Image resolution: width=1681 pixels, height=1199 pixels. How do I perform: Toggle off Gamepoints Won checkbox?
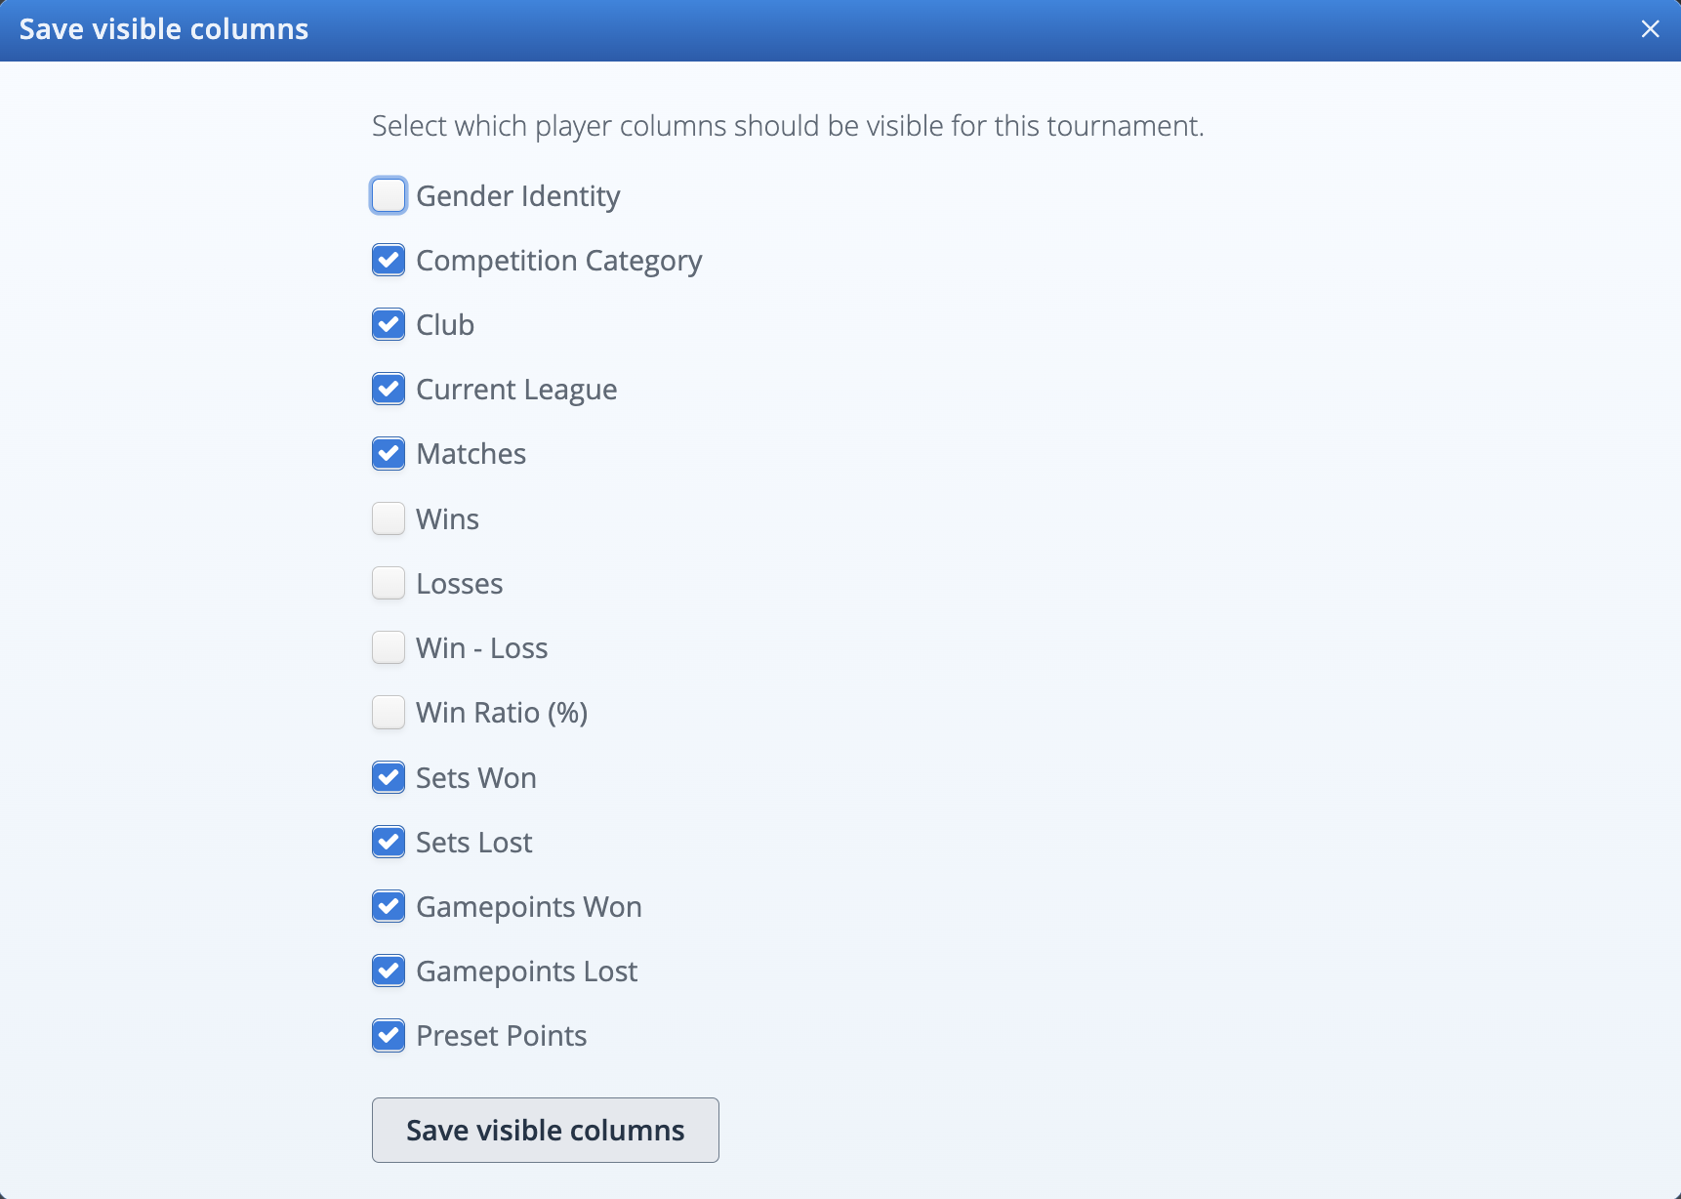(389, 906)
